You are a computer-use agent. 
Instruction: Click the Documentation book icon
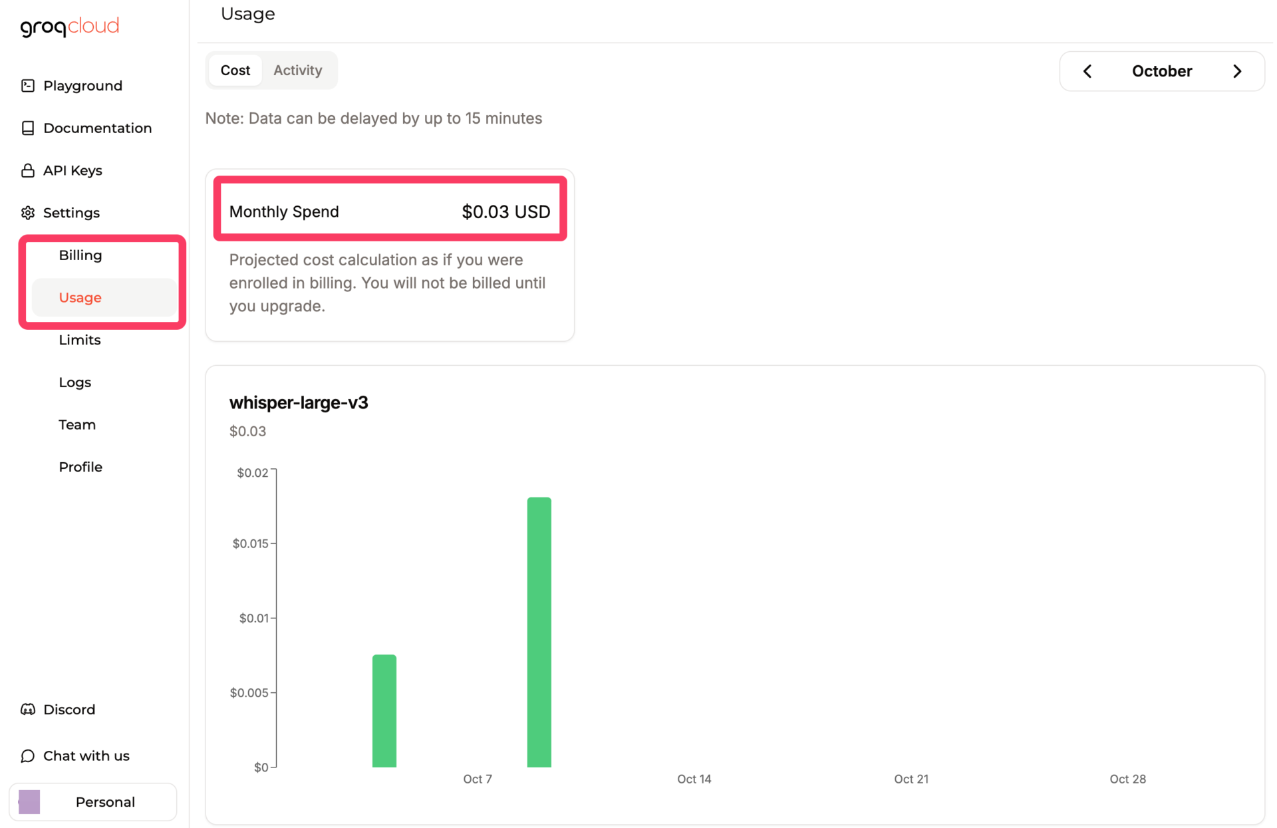[x=28, y=128]
